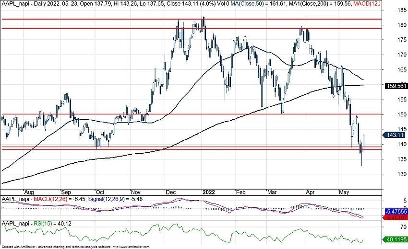Image resolution: width=408 pixels, height=249 pixels.
Task: Click the Nov label on time axis
Action: tap(135, 192)
